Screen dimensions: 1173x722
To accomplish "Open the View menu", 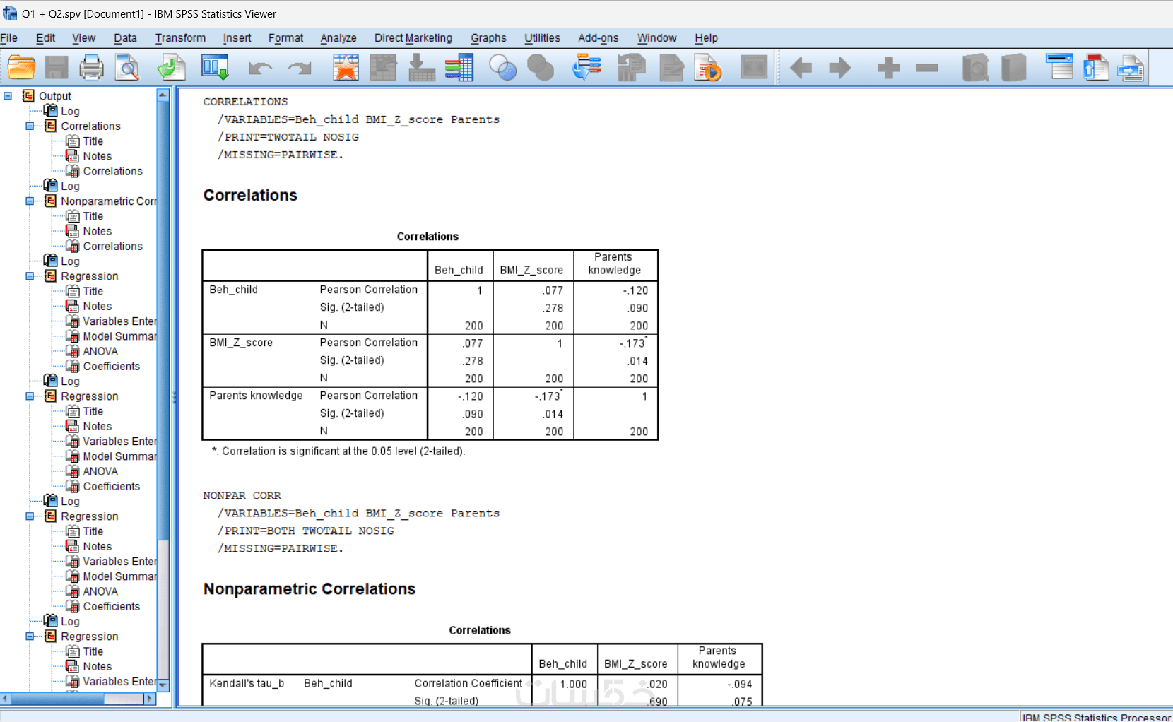I will coord(83,38).
